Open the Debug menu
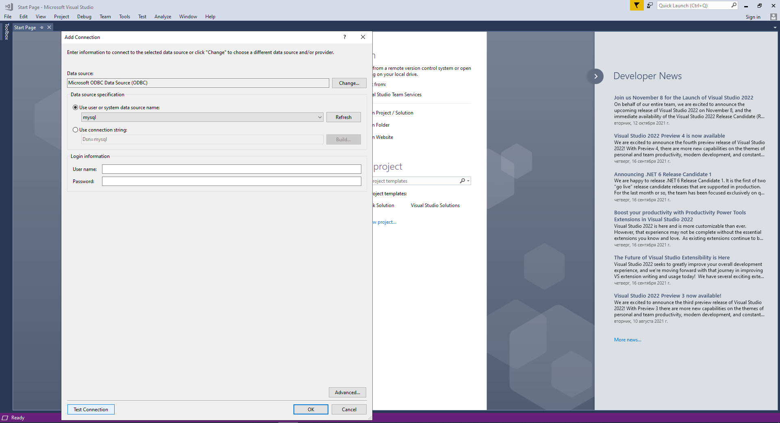This screenshot has width=780, height=423. coord(84,16)
